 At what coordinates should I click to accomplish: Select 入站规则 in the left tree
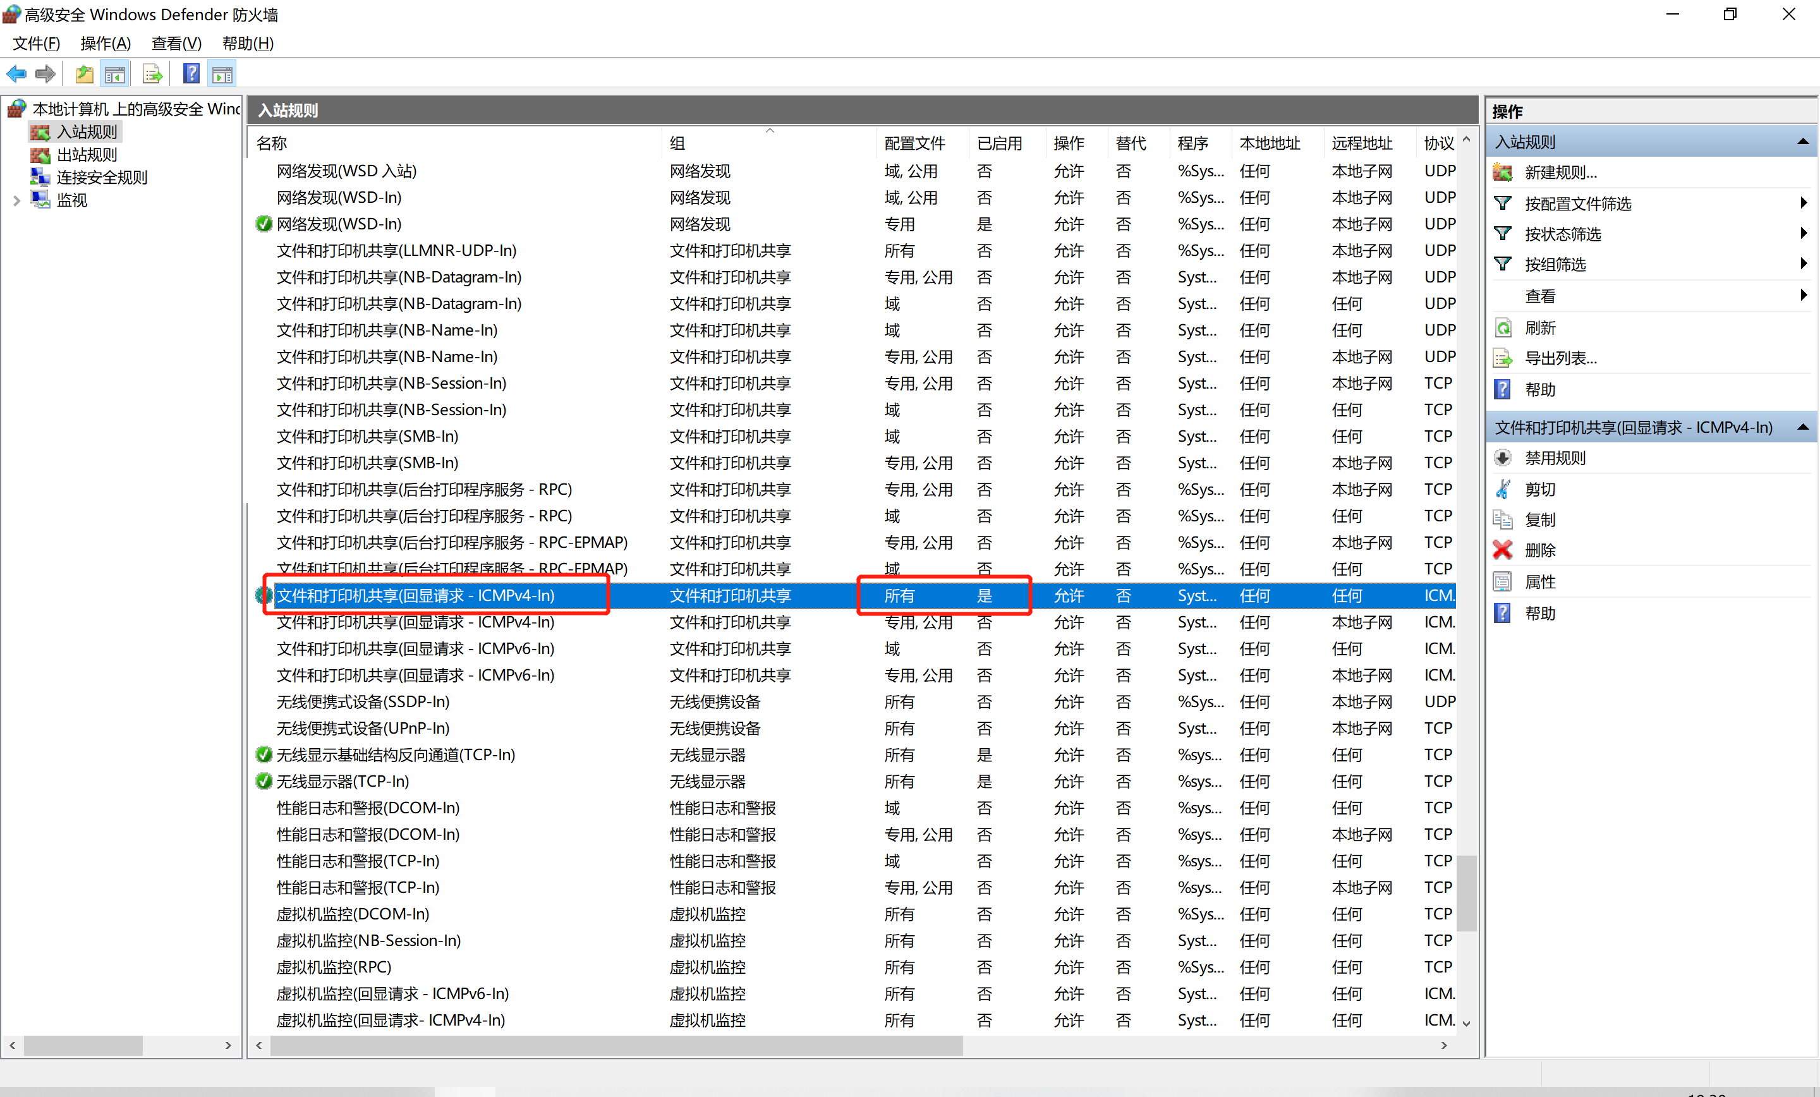[87, 132]
